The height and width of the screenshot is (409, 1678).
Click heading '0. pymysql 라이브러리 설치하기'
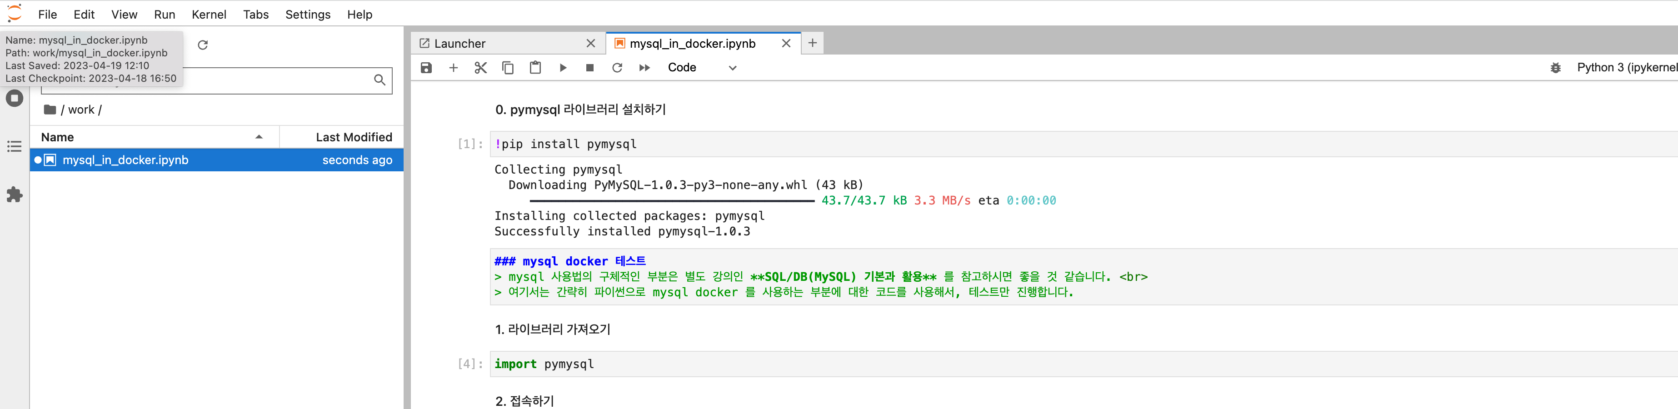(x=580, y=110)
